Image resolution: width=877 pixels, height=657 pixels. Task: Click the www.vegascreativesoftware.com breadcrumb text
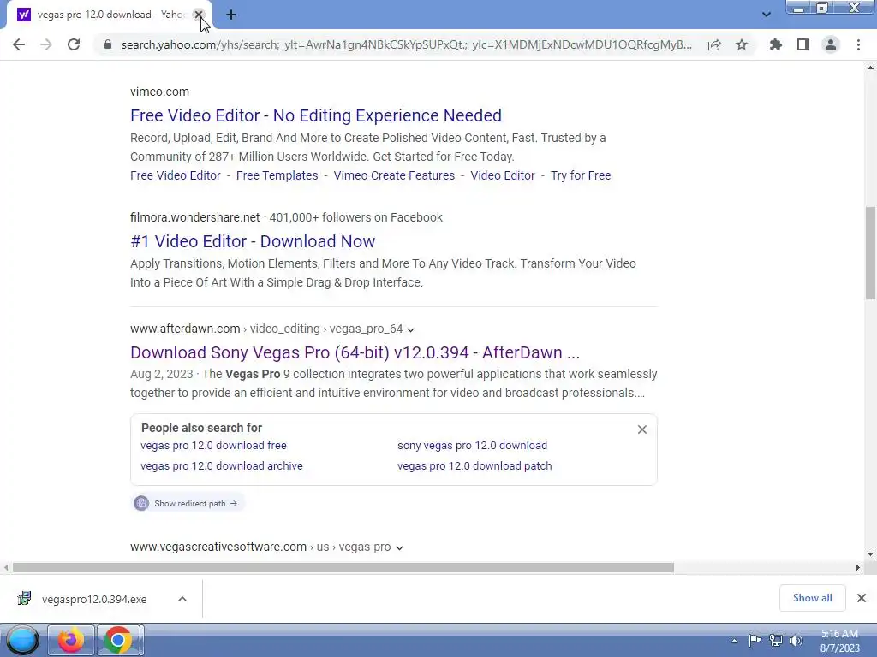218,547
